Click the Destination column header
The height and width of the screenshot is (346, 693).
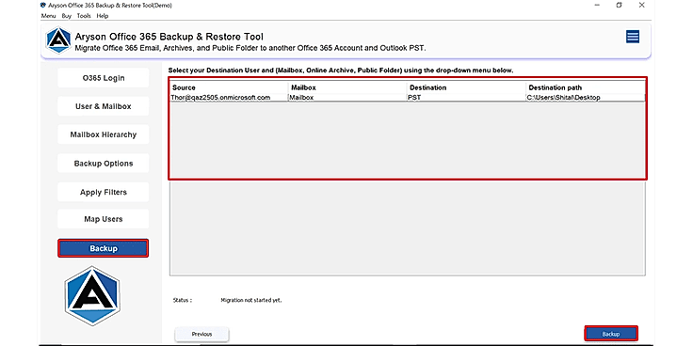466,87
